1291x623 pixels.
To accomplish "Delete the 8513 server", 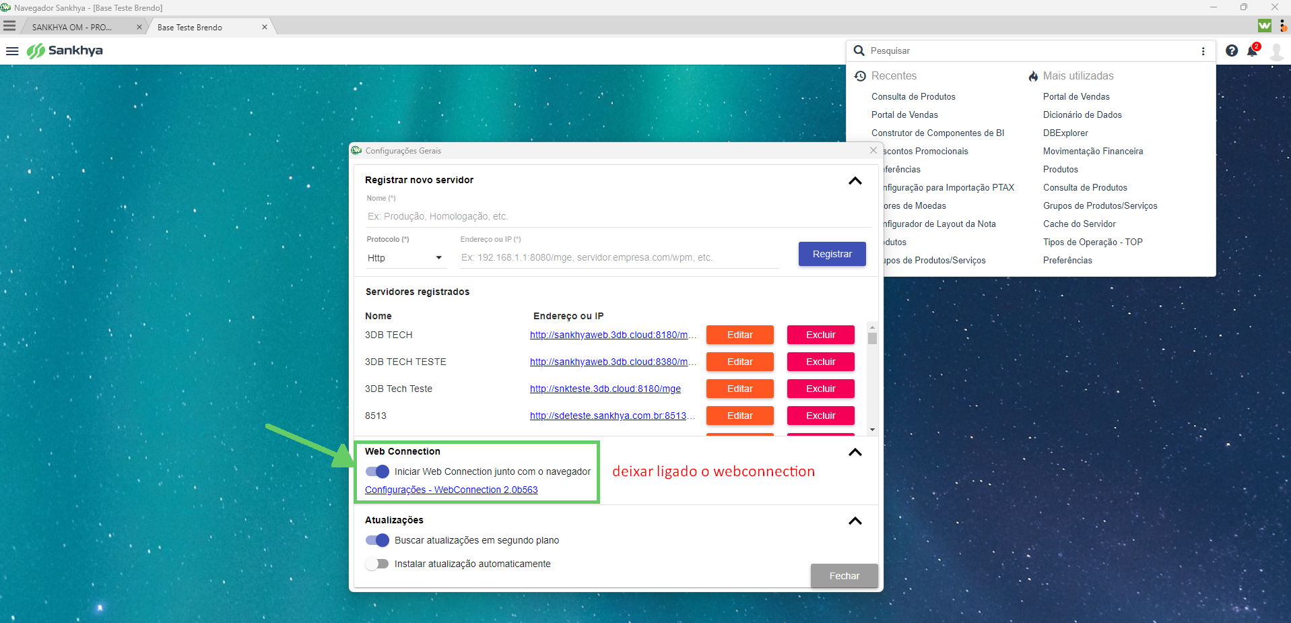I will tap(820, 416).
